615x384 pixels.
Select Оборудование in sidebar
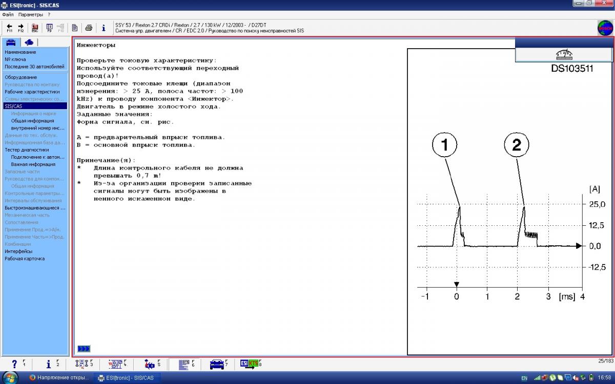click(21, 77)
